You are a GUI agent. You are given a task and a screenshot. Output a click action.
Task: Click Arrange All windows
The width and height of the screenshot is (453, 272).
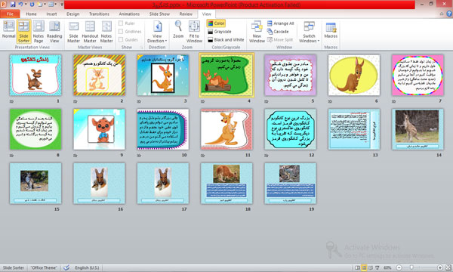point(281,23)
